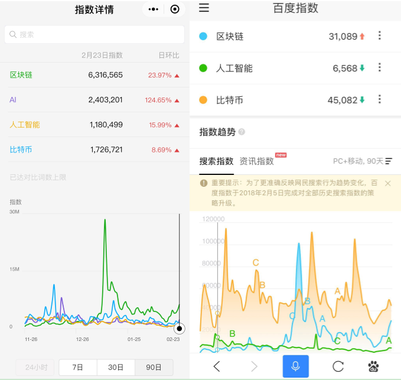Click the help icon next to 指数趋势
The width and height of the screenshot is (401, 380).
242,132
